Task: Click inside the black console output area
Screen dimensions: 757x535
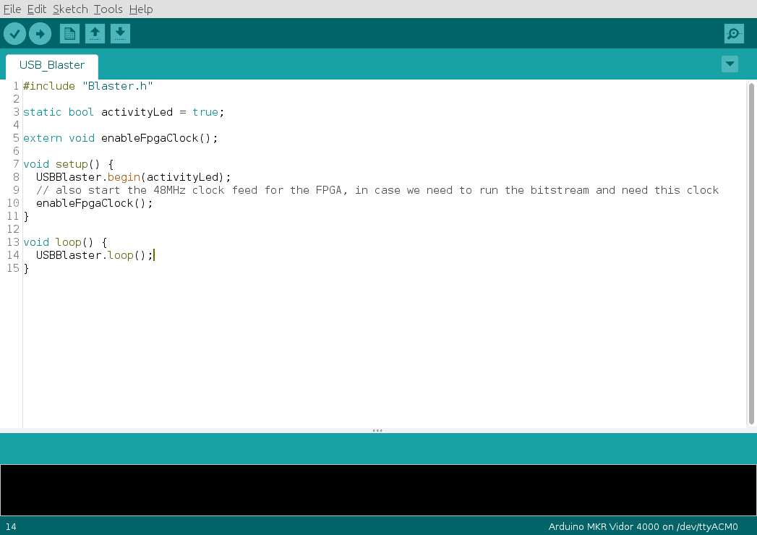Action: pos(378,489)
